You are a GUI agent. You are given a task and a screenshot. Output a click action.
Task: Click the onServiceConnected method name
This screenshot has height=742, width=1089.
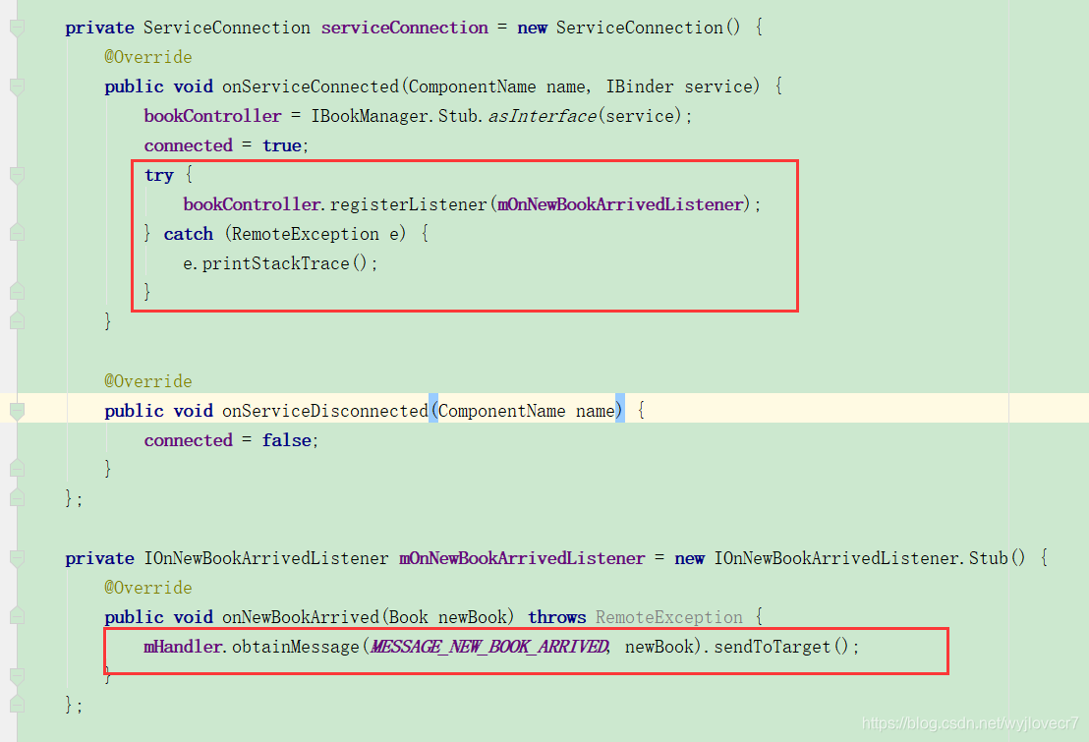(x=311, y=86)
